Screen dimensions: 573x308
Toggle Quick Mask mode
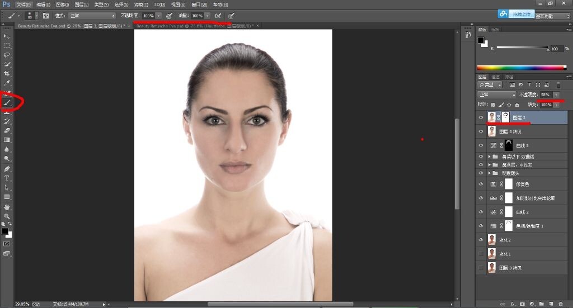7,244
